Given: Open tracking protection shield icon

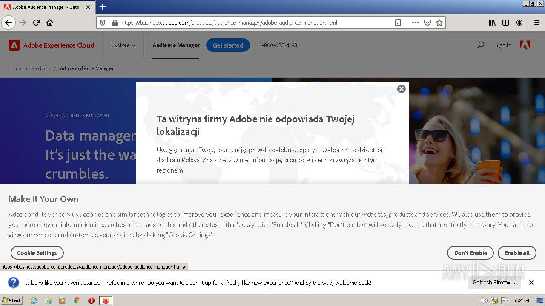Looking at the screenshot, I should tap(103, 23).
